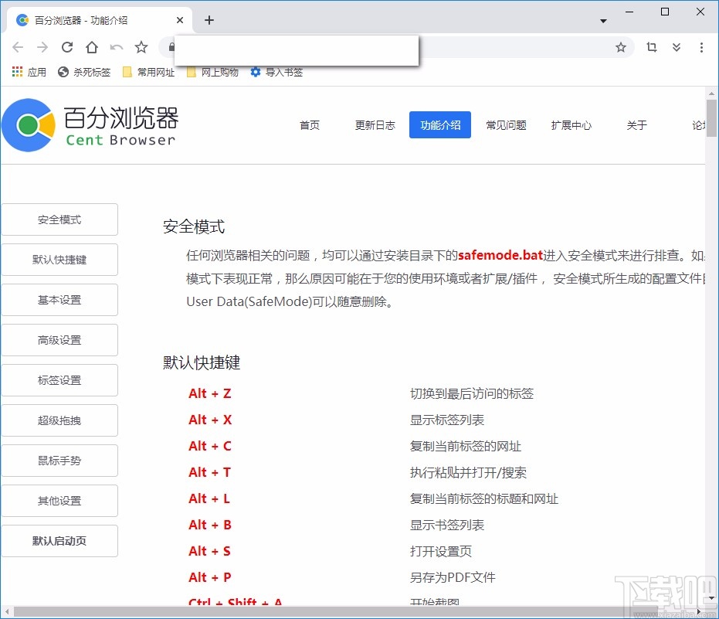Click the Alt + Z shortcut text
Viewport: 719px width, 619px height.
pos(210,393)
